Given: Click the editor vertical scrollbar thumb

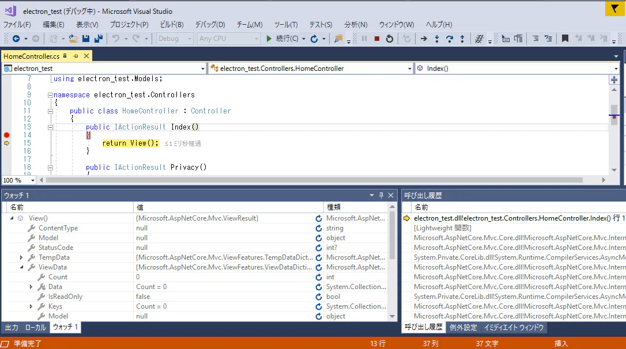Looking at the screenshot, I should [614, 115].
